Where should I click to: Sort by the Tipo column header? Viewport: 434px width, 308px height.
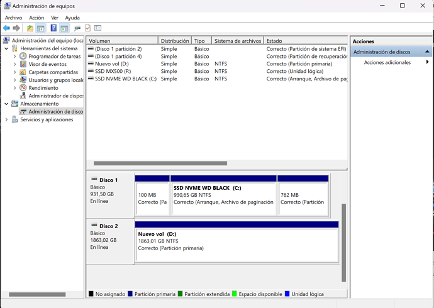tap(201, 41)
